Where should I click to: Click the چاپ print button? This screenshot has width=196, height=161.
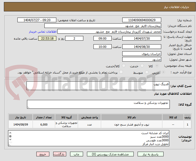tap(77, 154)
